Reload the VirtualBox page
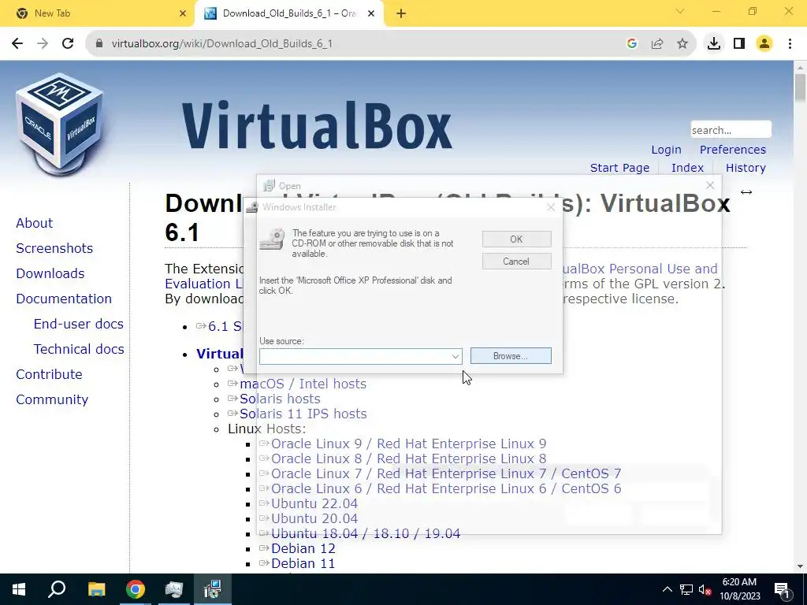 point(68,43)
